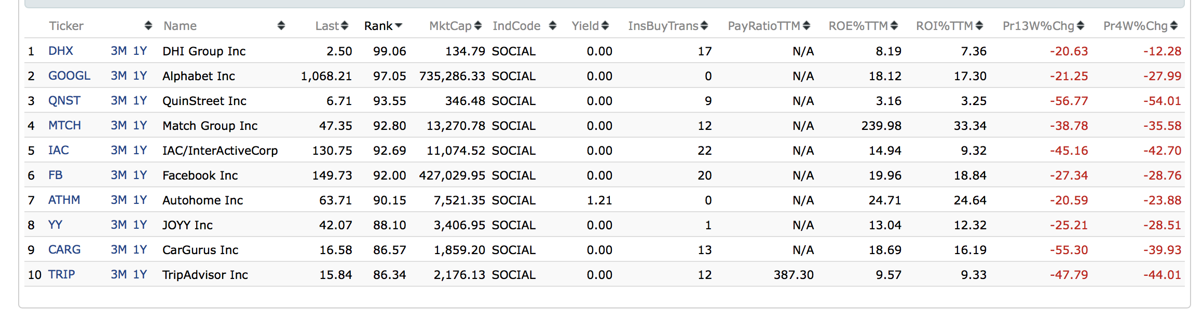1203x324 pixels.
Task: View 1Y chart for Match Group
Action: tap(140, 126)
